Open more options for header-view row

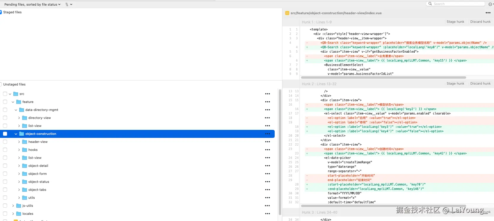pos(268,142)
